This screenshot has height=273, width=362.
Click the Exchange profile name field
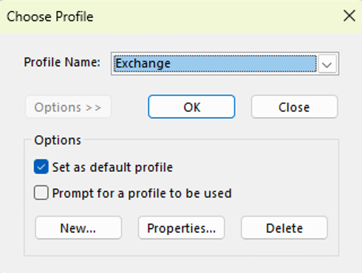[225, 64]
